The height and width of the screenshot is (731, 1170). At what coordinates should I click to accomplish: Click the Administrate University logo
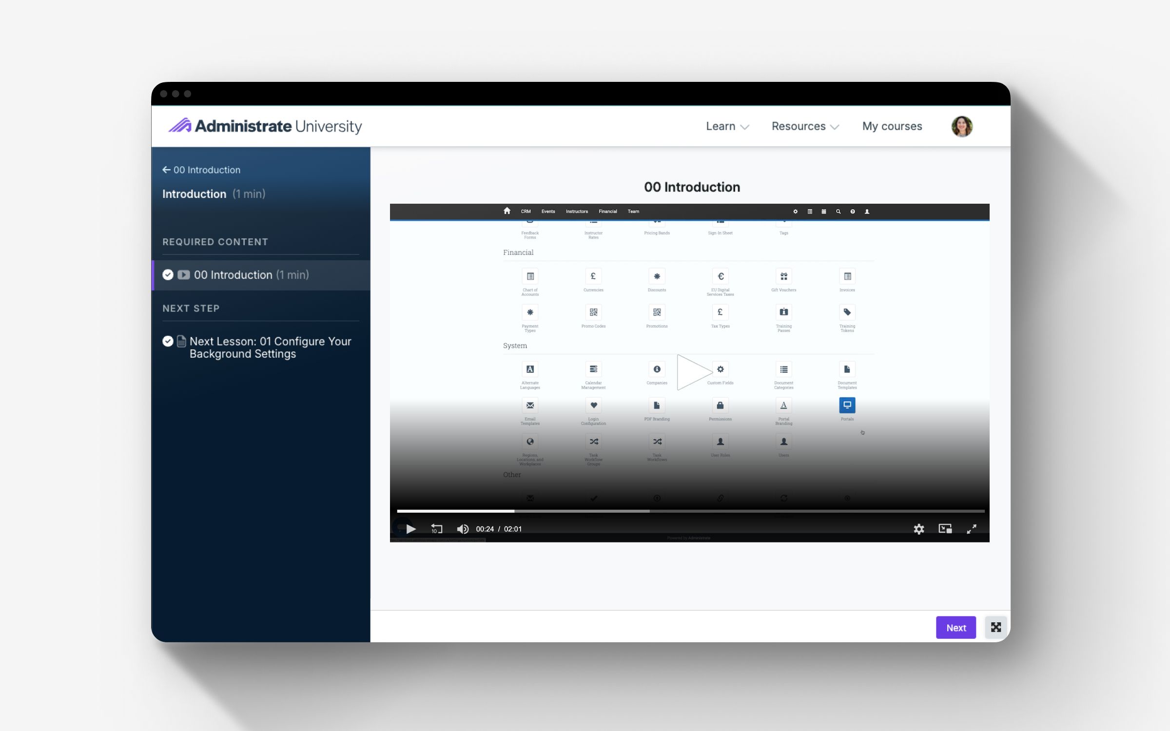[265, 126]
